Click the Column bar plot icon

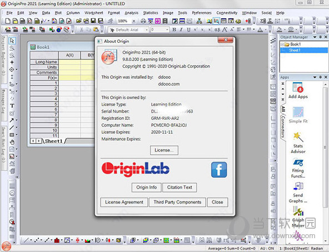coord(57,240)
